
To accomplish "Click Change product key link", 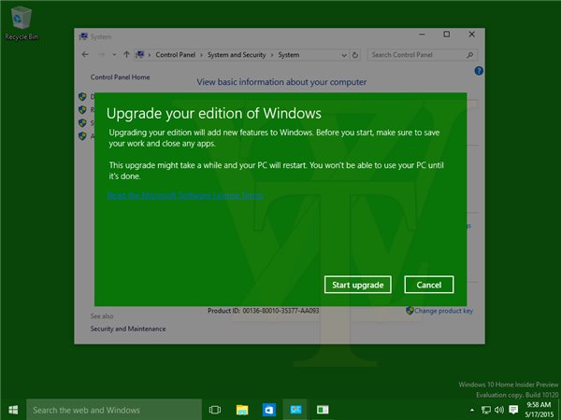I will 444,310.
